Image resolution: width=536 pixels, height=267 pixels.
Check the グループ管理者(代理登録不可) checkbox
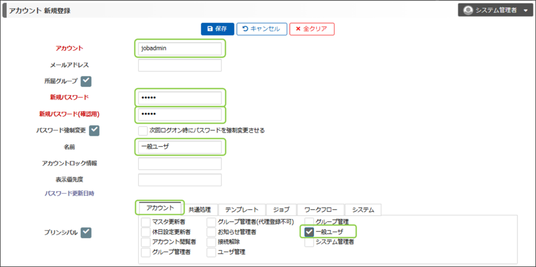(x=211, y=222)
